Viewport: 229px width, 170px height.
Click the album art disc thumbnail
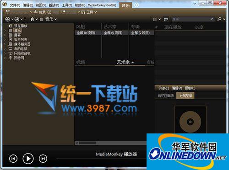pyautogui.click(x=190, y=122)
